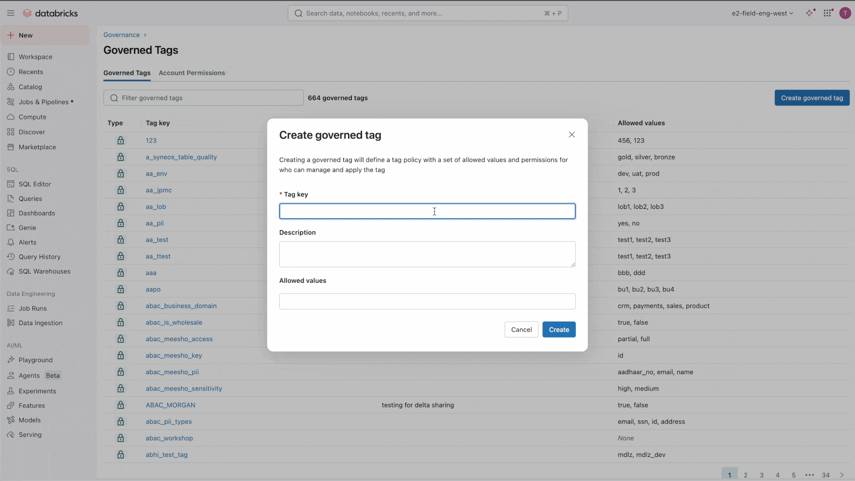Switch to the Account Permissions tab
Image resolution: width=855 pixels, height=481 pixels.
click(x=192, y=73)
